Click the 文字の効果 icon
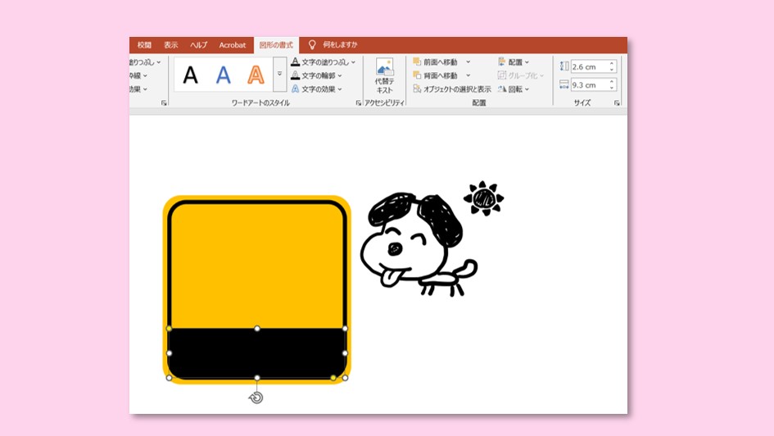 (295, 89)
